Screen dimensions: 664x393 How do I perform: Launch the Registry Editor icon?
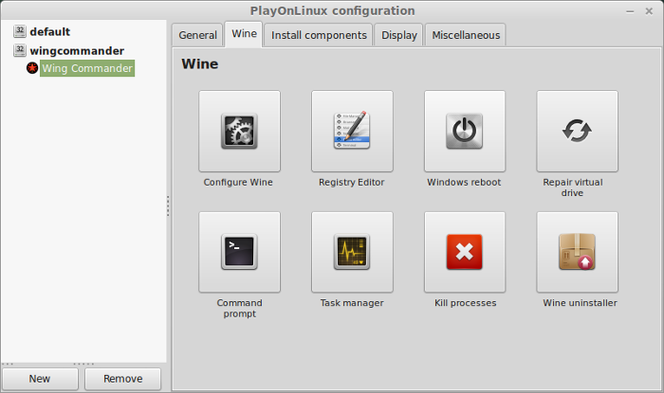352,131
